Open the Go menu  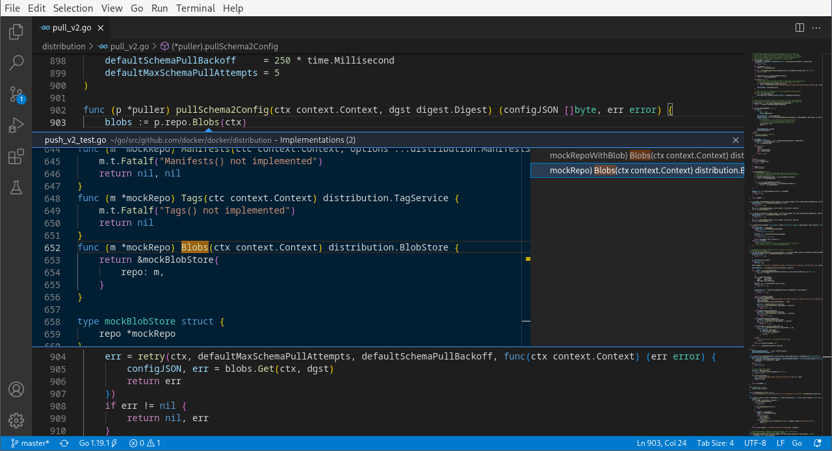136,8
